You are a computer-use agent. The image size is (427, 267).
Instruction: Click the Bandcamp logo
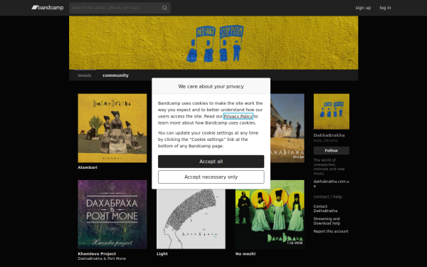48,8
